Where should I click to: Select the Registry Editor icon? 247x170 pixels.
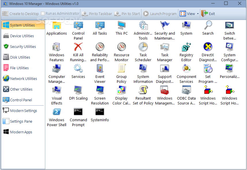click(x=186, y=47)
